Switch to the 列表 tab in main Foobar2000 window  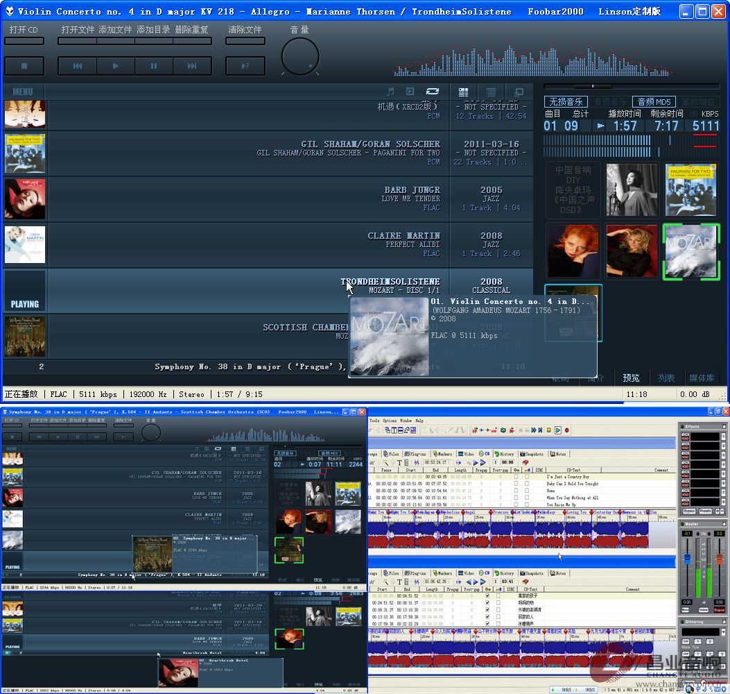click(x=666, y=378)
